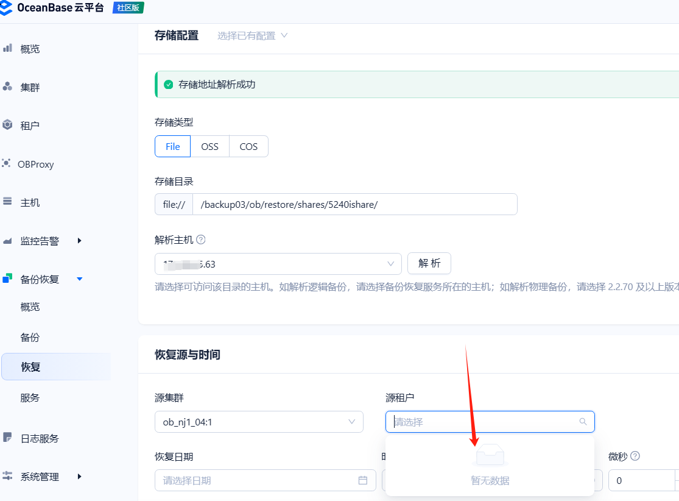Image resolution: width=679 pixels, height=501 pixels.
Task: Click help icon next to 解析主机
Action: point(200,240)
